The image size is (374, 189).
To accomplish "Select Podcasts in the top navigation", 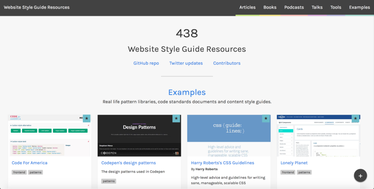I will click(294, 7).
